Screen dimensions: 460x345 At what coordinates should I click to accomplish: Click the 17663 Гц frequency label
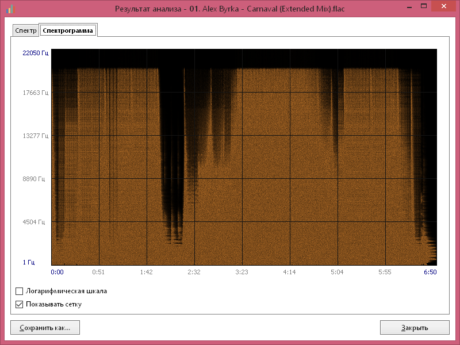(x=36, y=93)
